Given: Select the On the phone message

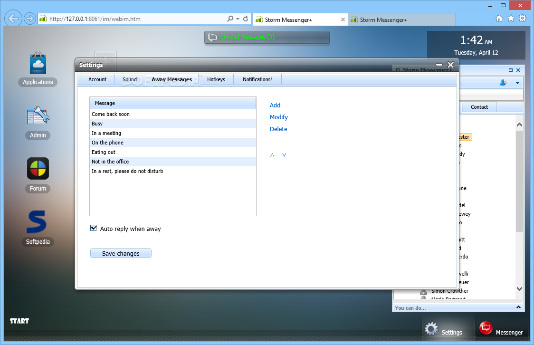Looking at the screenshot, I should tap(172, 143).
